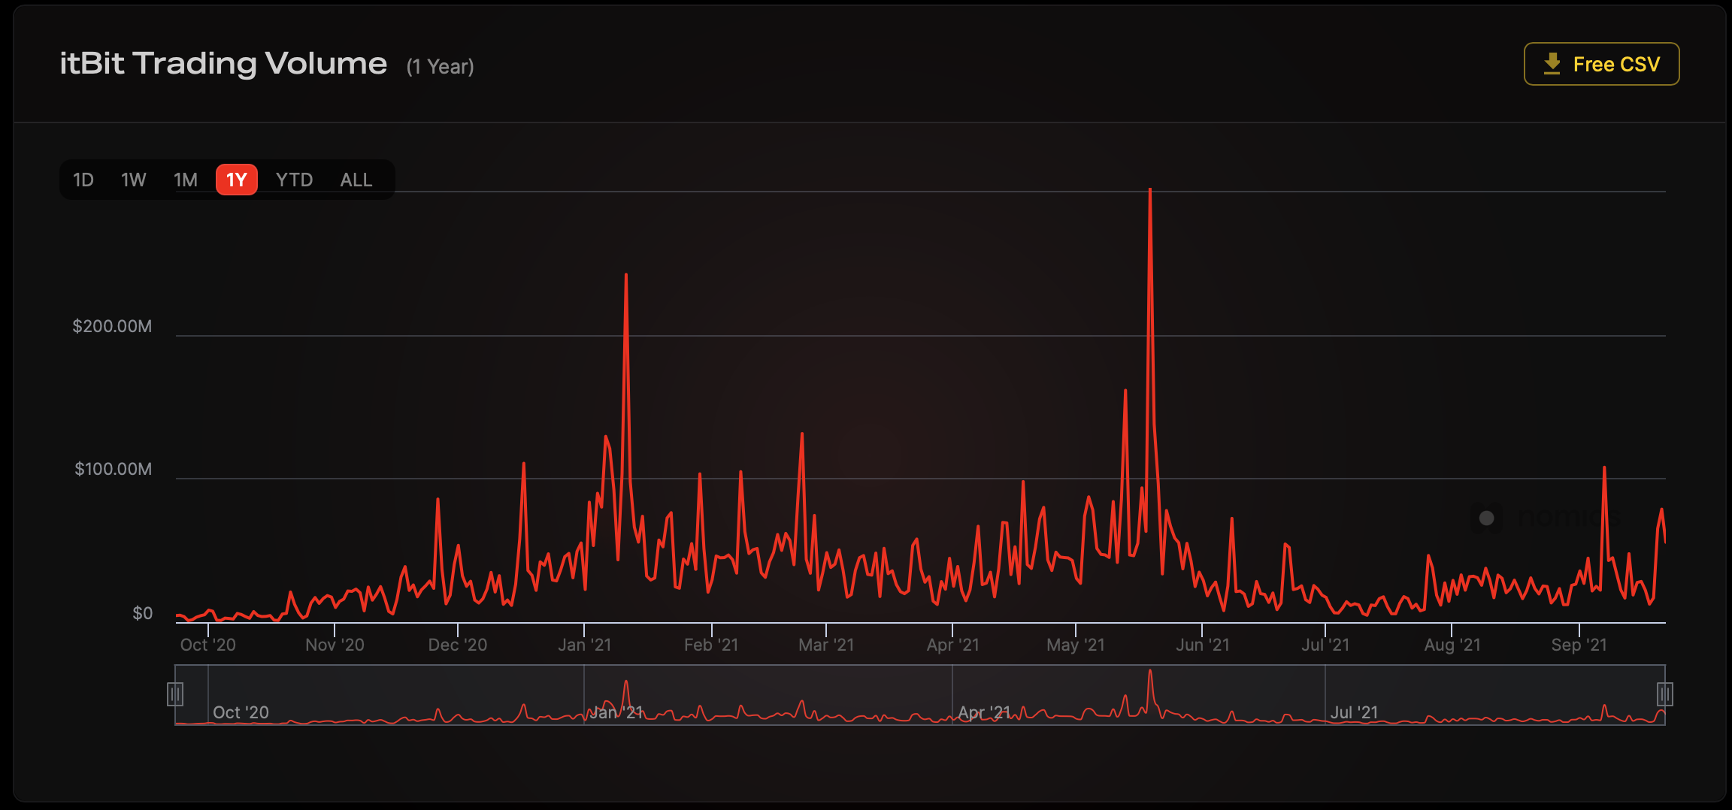Click the Nov '20 x-axis label
This screenshot has width=1732, height=810.
pyautogui.click(x=335, y=645)
